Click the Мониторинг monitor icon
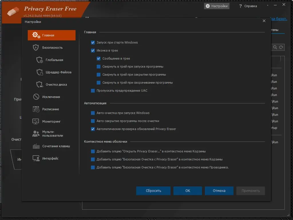This screenshot has width=293, height=220. [36, 121]
